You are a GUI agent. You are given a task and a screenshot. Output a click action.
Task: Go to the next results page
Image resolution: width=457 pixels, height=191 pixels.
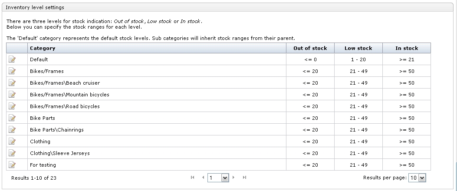(233, 177)
